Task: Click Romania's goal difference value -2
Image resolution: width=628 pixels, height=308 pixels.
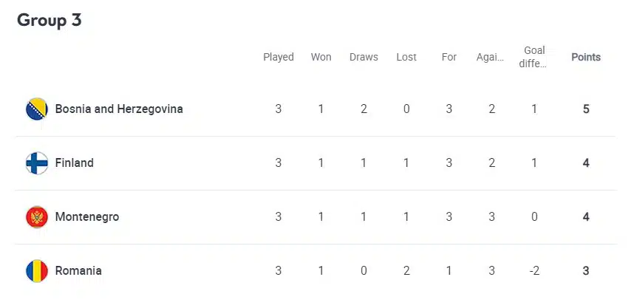Action: click(x=534, y=271)
